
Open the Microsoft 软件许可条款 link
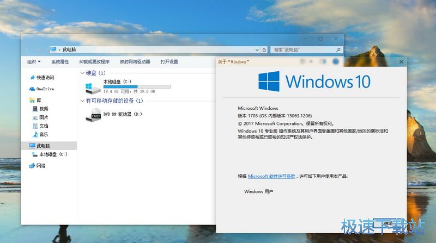click(271, 176)
